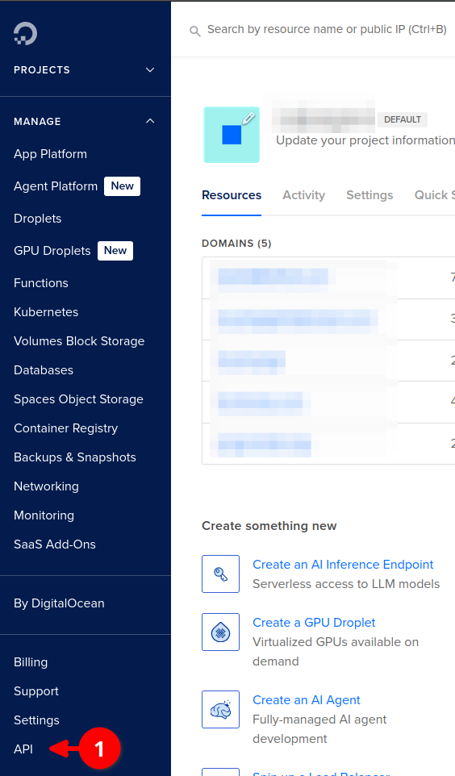Click the search magnifier icon
Image resolution: width=455 pixels, height=776 pixels.
click(x=195, y=31)
